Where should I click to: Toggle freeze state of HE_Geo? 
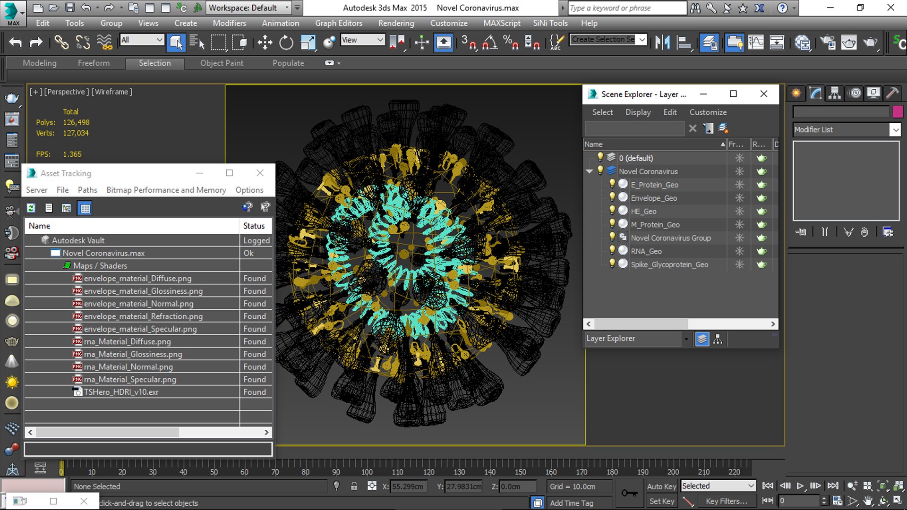[x=739, y=211]
